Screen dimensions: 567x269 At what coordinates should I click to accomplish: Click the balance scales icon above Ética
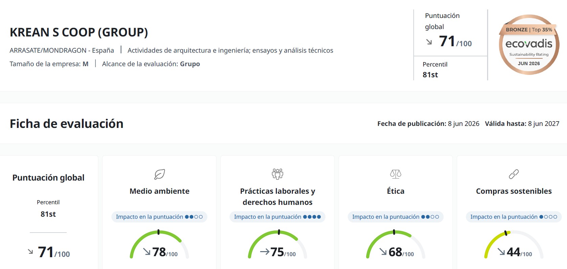point(396,174)
